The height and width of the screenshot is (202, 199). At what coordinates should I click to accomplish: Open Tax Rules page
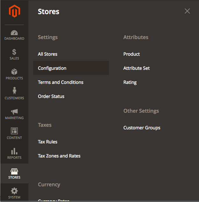point(48,142)
